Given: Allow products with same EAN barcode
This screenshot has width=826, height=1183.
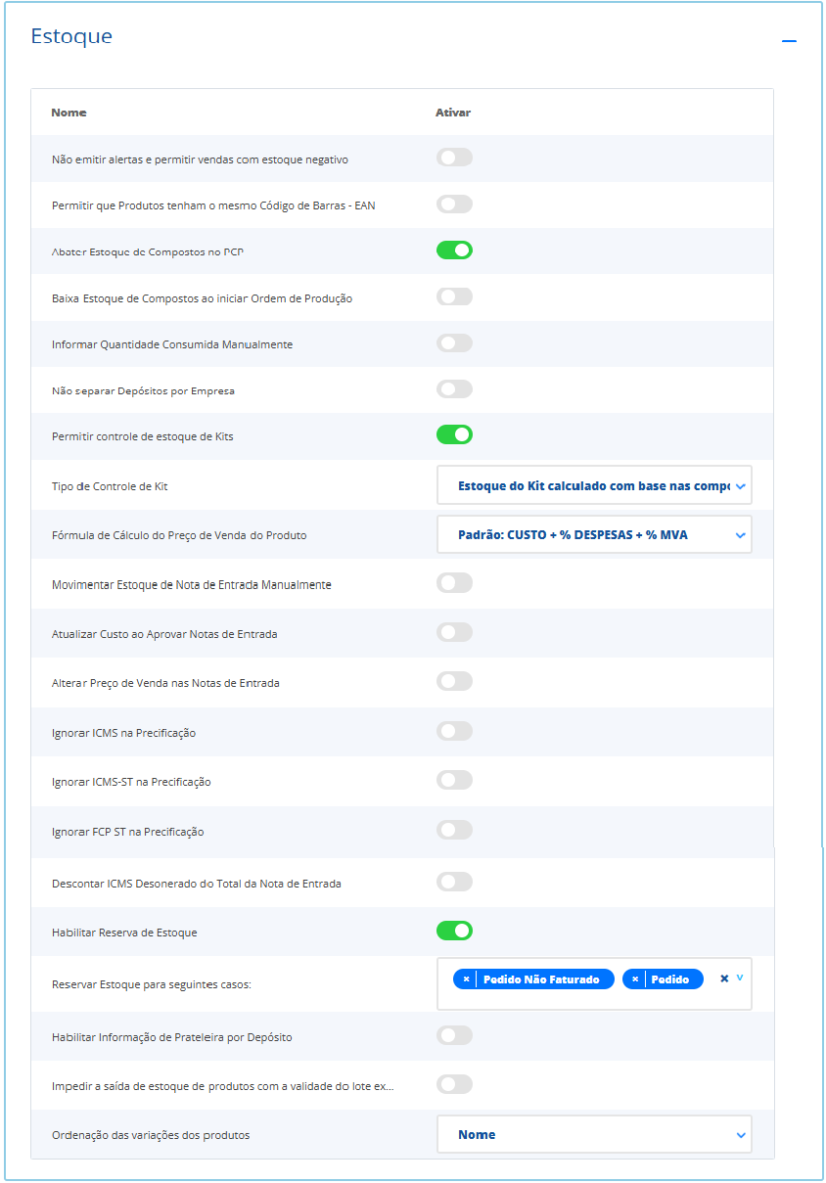Looking at the screenshot, I should pyautogui.click(x=454, y=205).
